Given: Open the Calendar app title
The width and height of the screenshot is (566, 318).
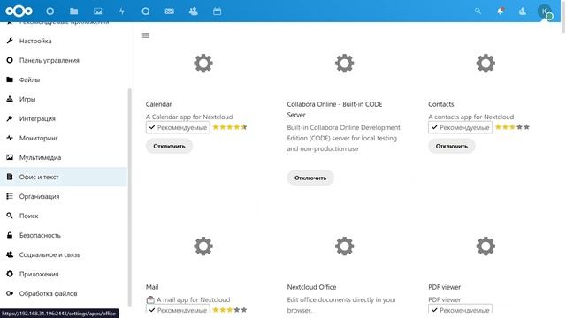Looking at the screenshot, I should (x=159, y=104).
